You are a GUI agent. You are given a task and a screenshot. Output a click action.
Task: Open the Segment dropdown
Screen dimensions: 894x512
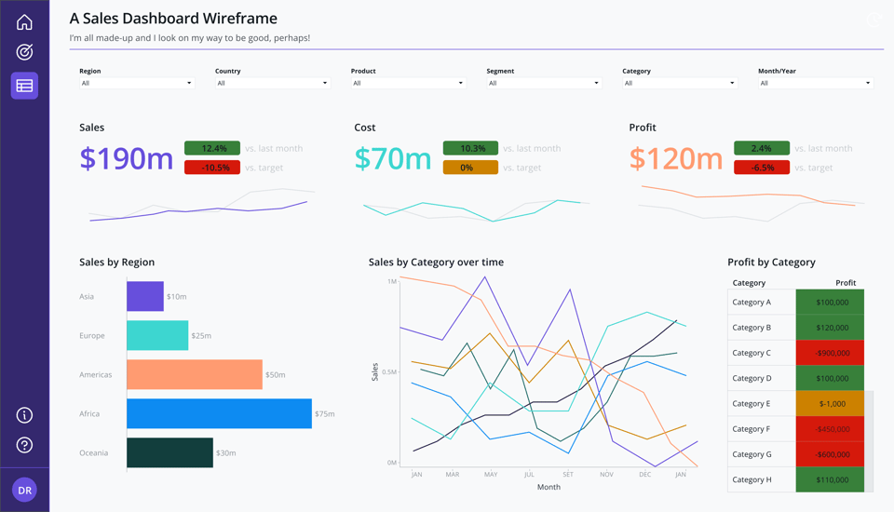[x=544, y=83]
